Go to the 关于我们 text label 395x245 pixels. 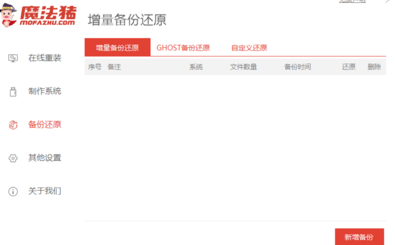click(x=45, y=191)
